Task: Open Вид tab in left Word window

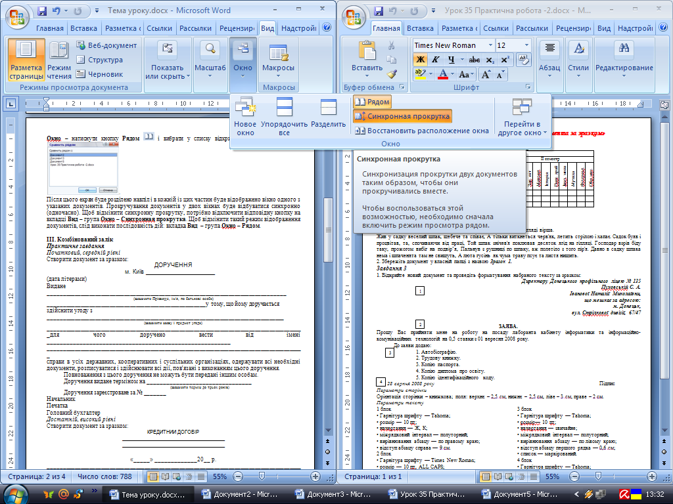Action: 267,28
